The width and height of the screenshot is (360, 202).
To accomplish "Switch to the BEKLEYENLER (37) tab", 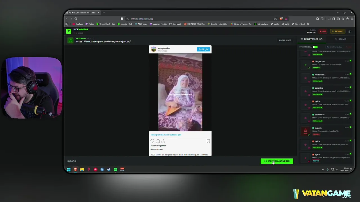I will coord(311,39).
